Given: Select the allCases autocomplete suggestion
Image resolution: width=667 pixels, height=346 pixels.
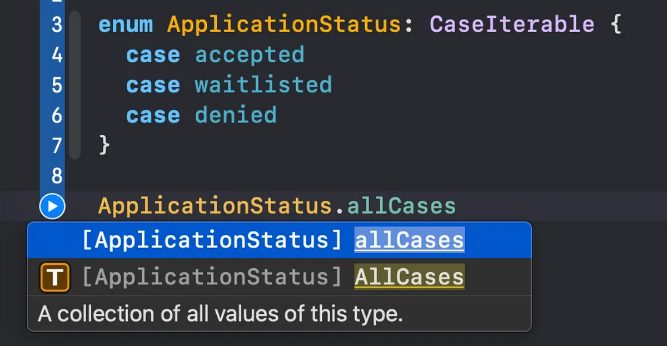Looking at the screenshot, I should 278,239.
